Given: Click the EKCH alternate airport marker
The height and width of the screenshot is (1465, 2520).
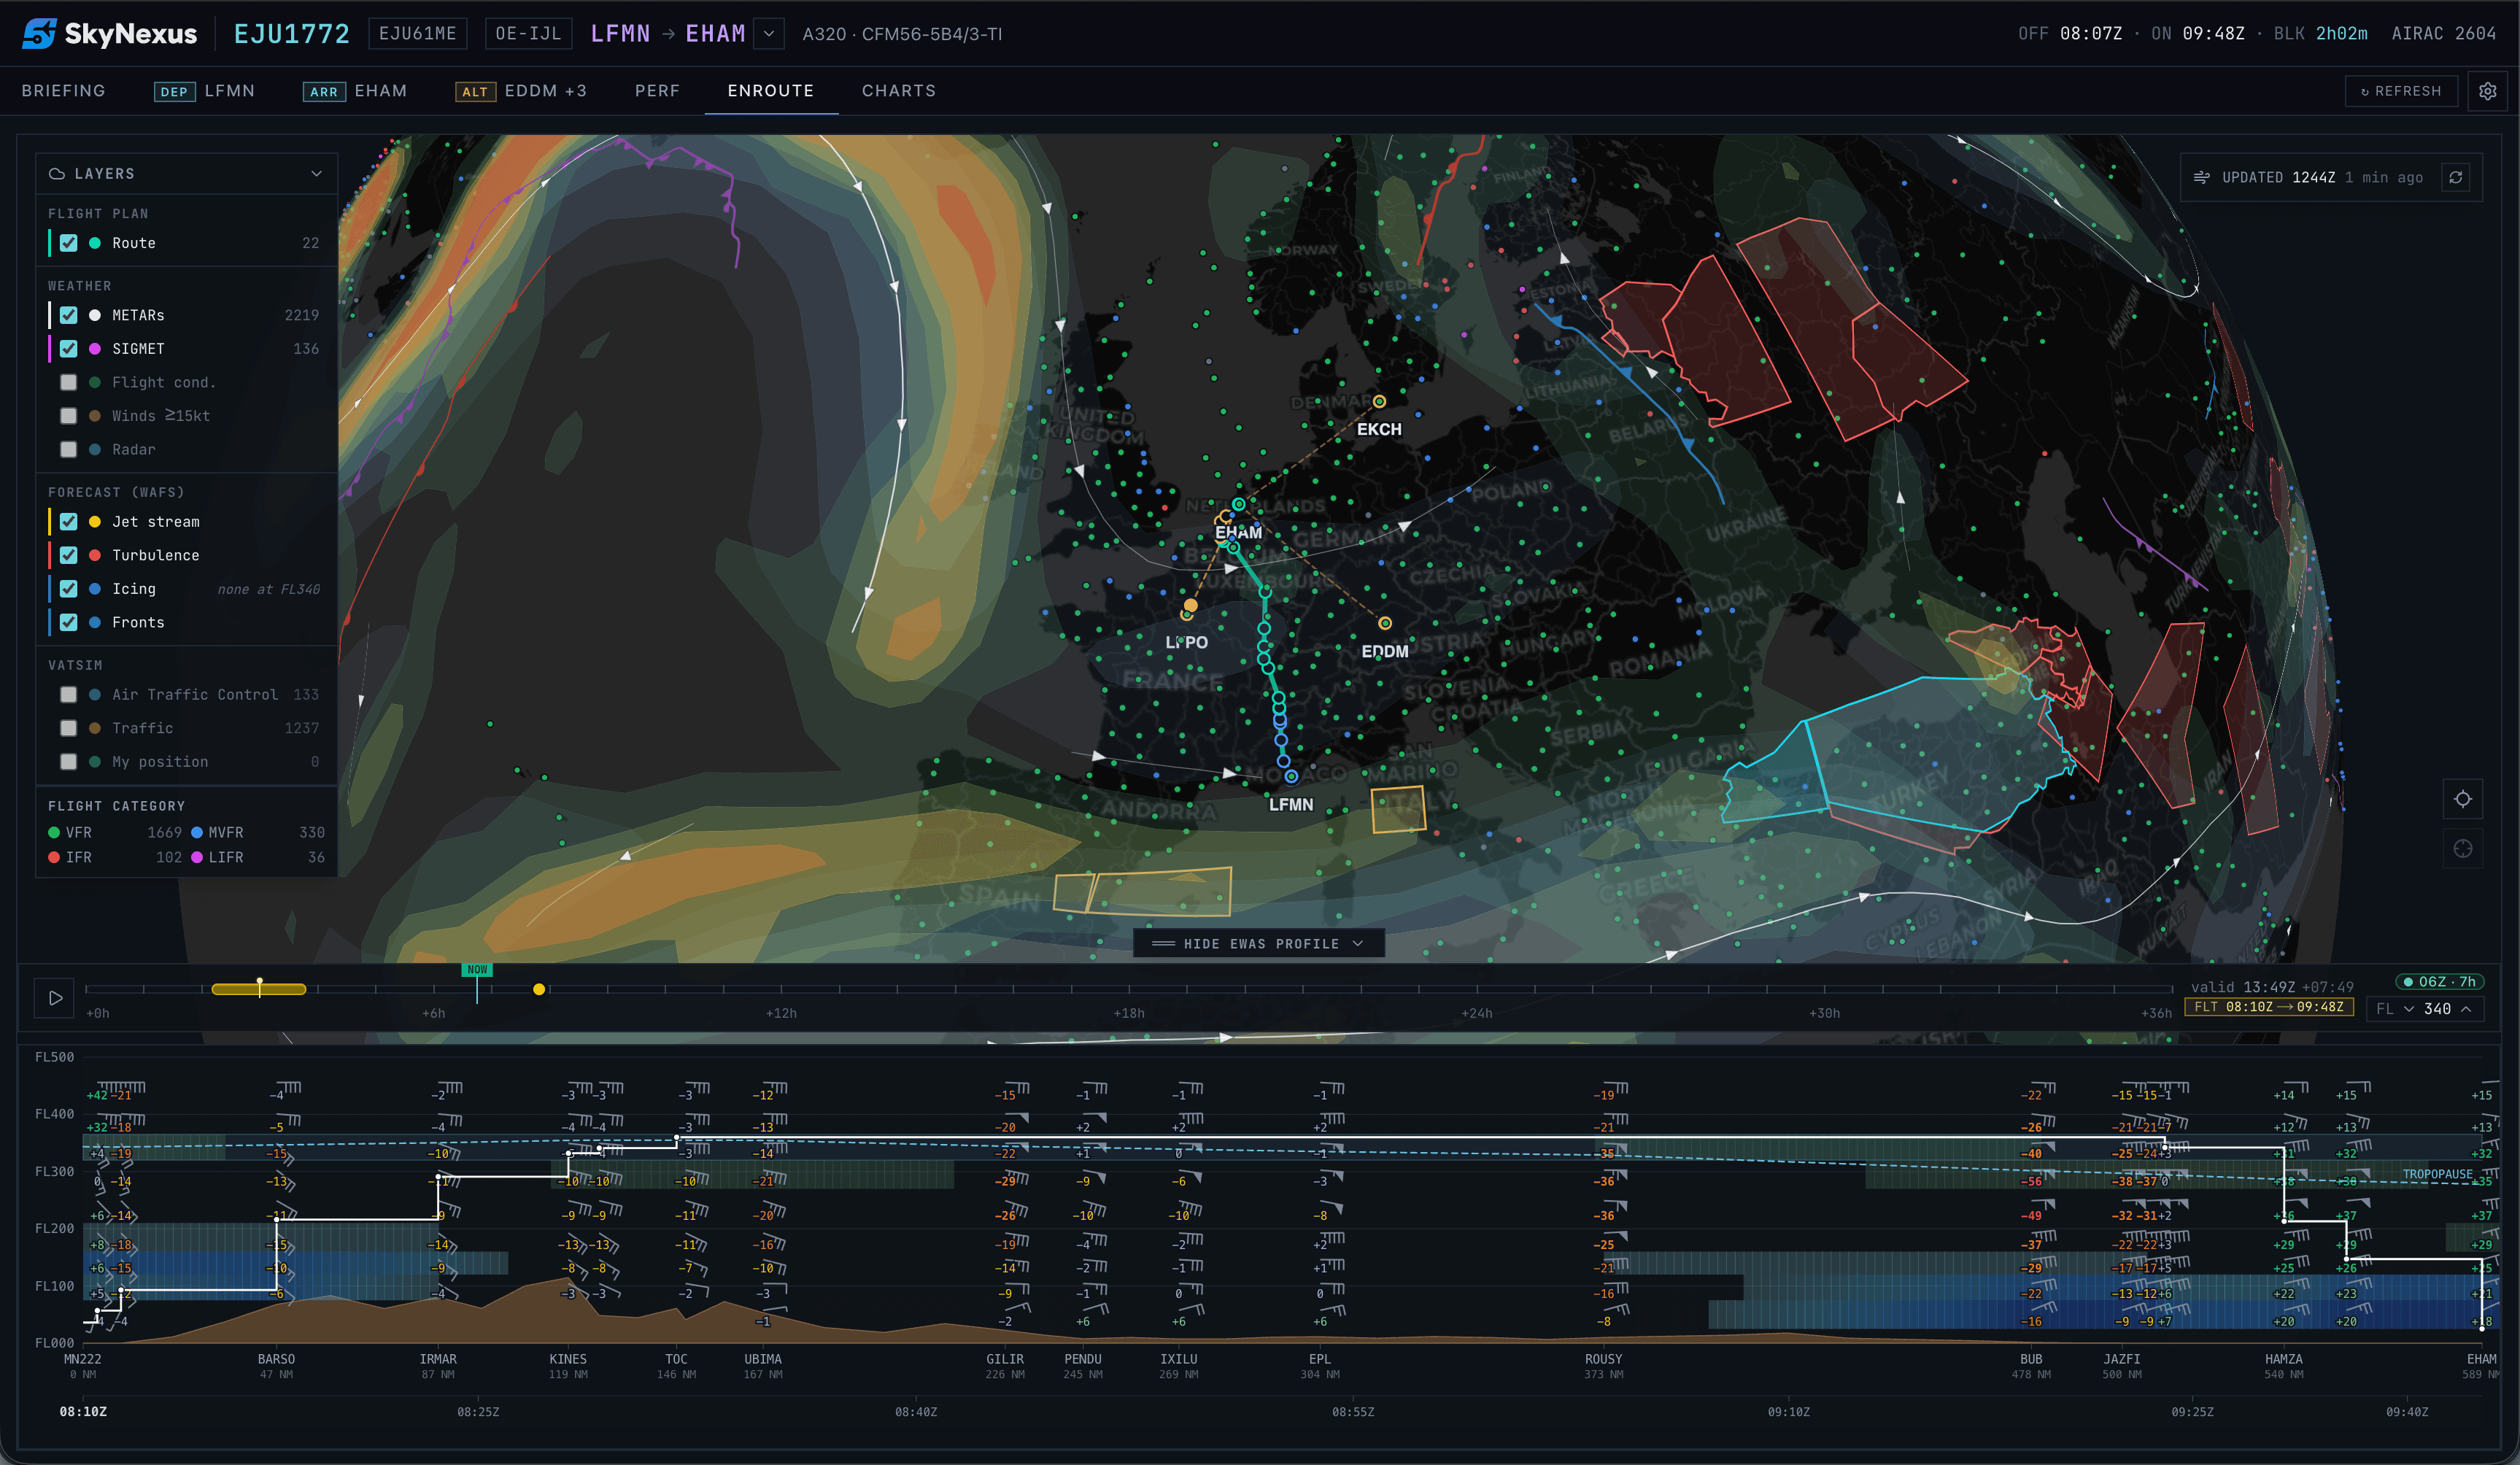Looking at the screenshot, I should point(1379,401).
